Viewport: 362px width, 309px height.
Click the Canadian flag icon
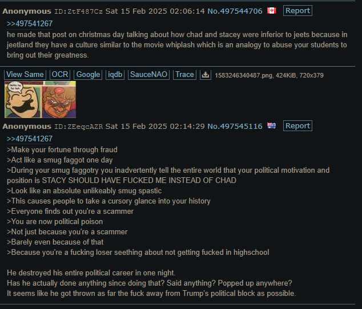tap(272, 11)
